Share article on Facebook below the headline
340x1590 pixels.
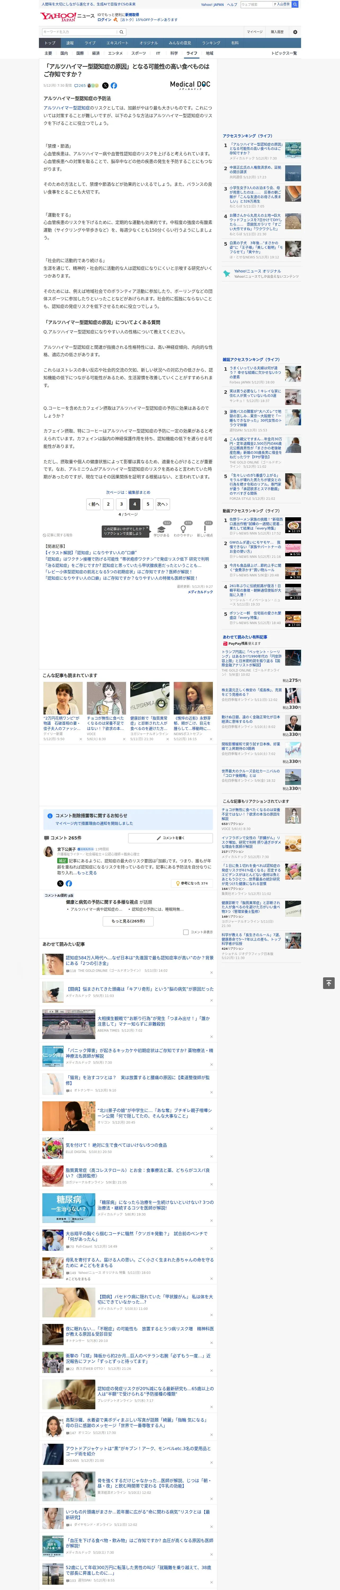tap(114, 86)
